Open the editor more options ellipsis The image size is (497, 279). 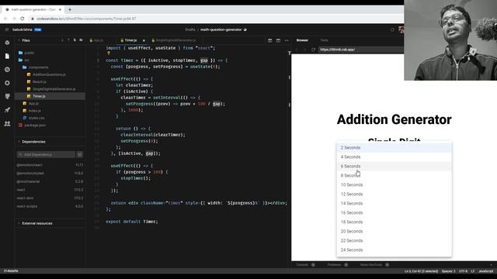[287, 40]
